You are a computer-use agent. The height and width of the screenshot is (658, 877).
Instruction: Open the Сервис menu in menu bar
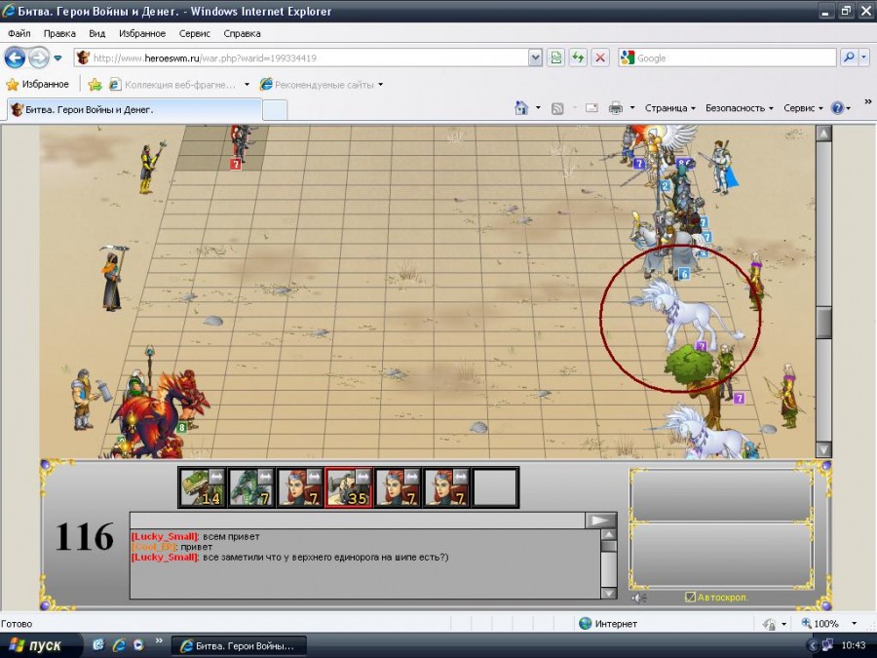(x=194, y=33)
